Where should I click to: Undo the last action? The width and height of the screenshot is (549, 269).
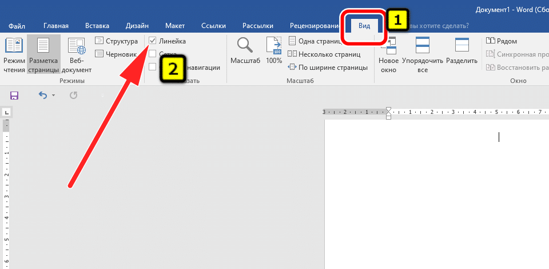(42, 95)
